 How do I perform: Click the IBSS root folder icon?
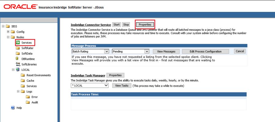[8, 27]
